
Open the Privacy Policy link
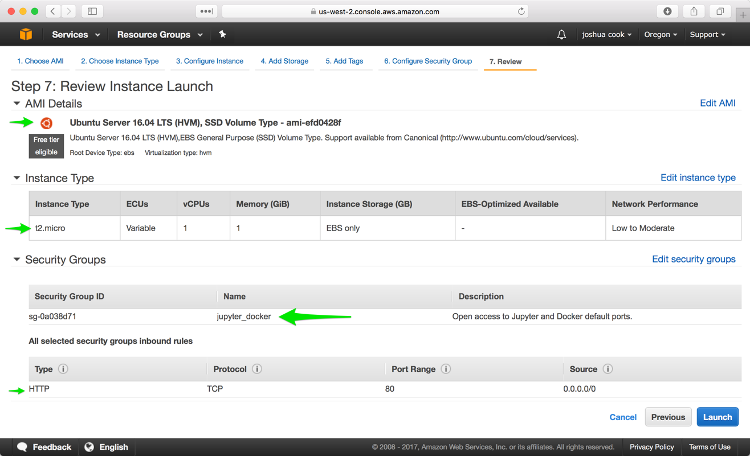[x=651, y=447]
